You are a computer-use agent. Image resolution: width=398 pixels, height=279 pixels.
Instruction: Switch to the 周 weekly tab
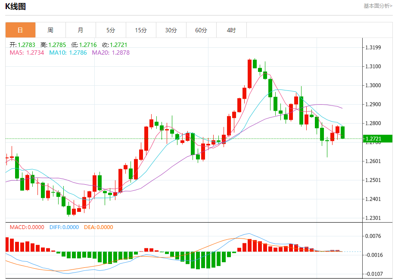50,30
